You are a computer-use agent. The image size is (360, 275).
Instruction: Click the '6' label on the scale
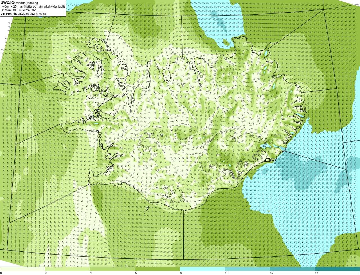point(136,273)
